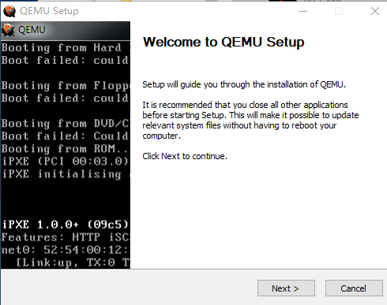Image resolution: width=387 pixels, height=305 pixels.
Task: Proceed with the Next > button
Action: click(x=286, y=288)
